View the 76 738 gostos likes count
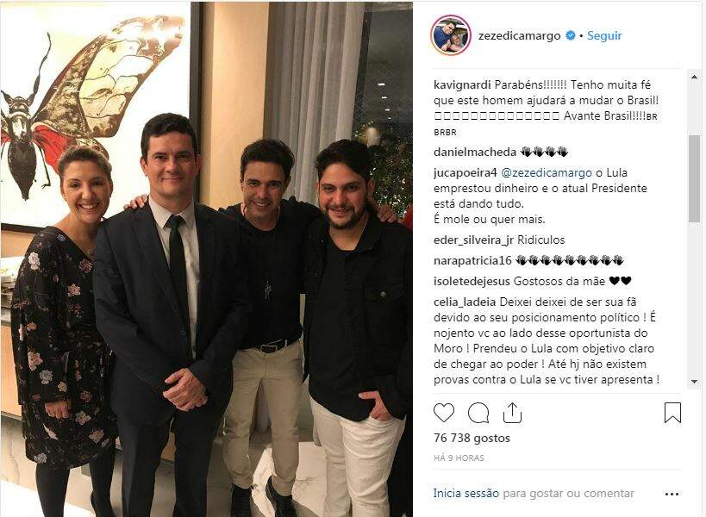The height and width of the screenshot is (517, 706). [472, 438]
